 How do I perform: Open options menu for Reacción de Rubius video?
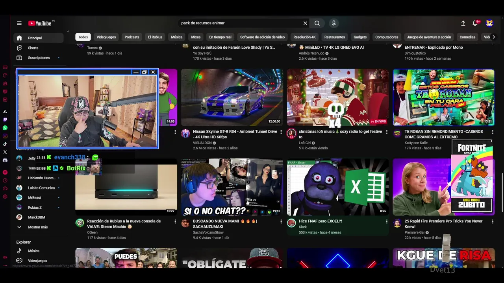[175, 222]
